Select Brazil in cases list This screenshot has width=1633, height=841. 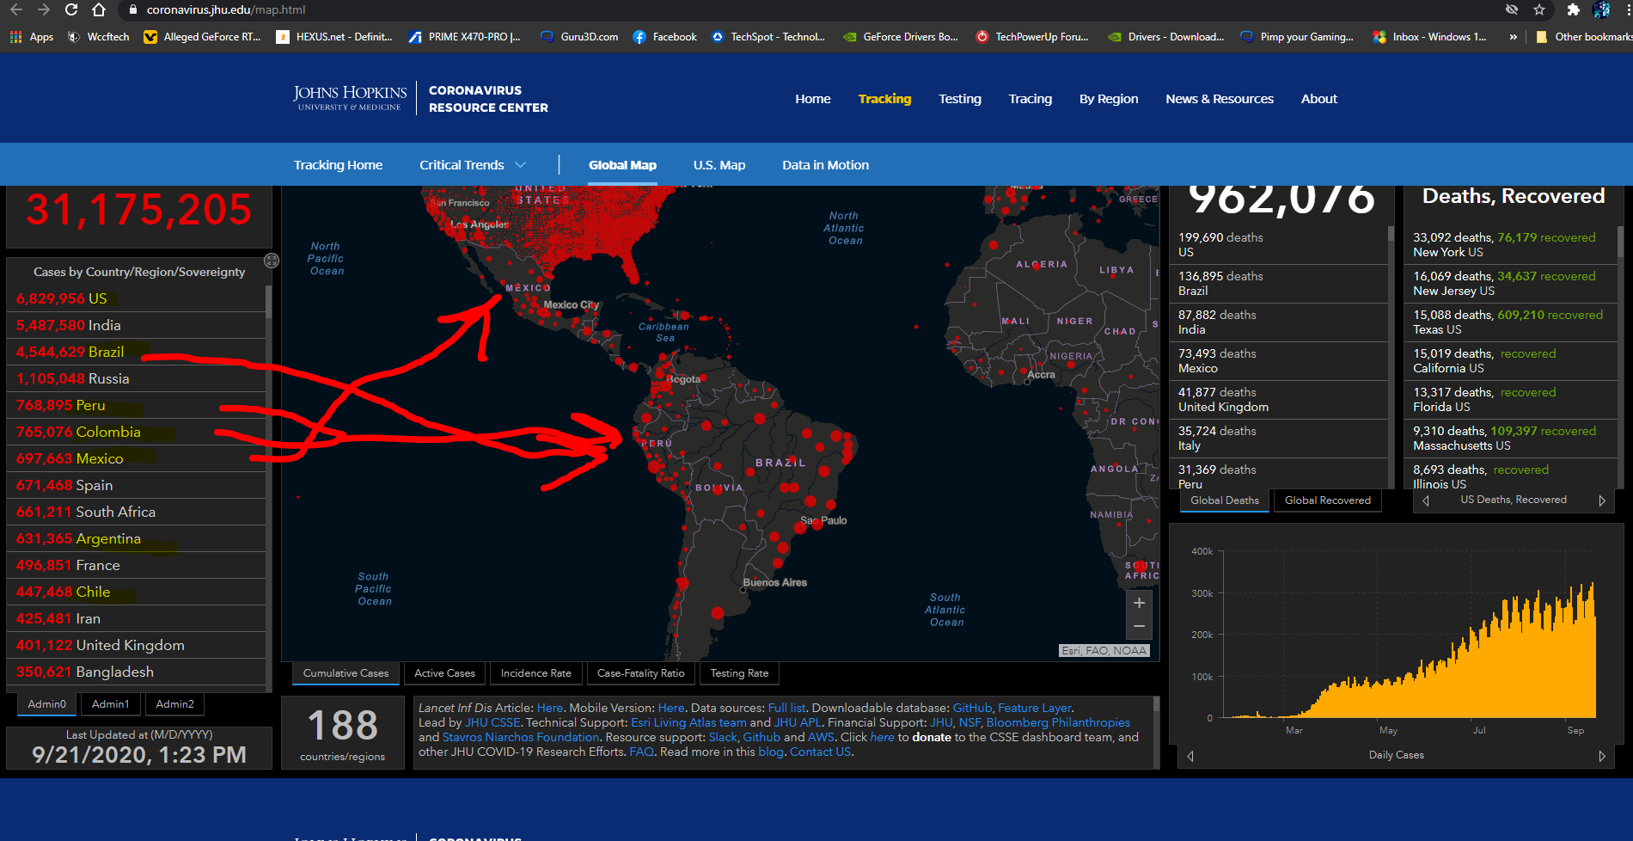[x=137, y=352]
